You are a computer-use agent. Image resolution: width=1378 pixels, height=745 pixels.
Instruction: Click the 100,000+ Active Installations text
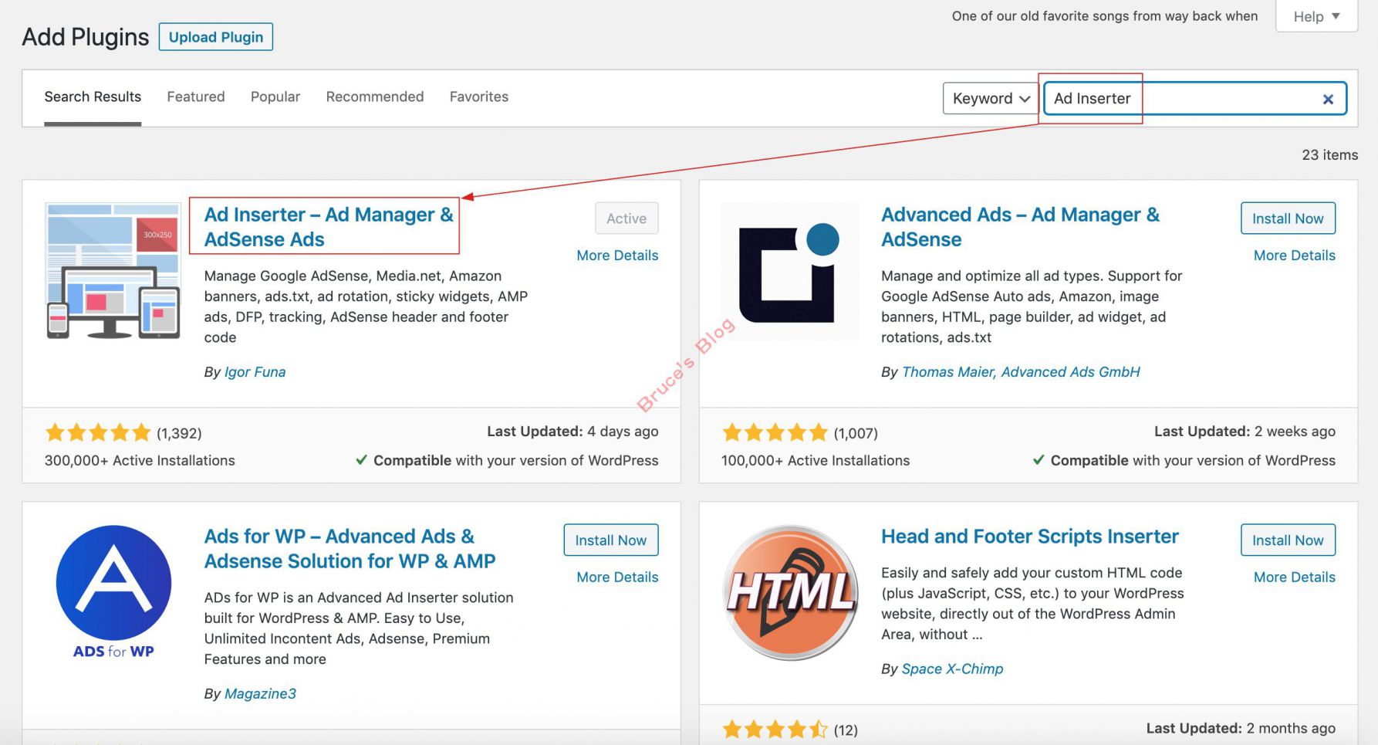click(x=816, y=461)
